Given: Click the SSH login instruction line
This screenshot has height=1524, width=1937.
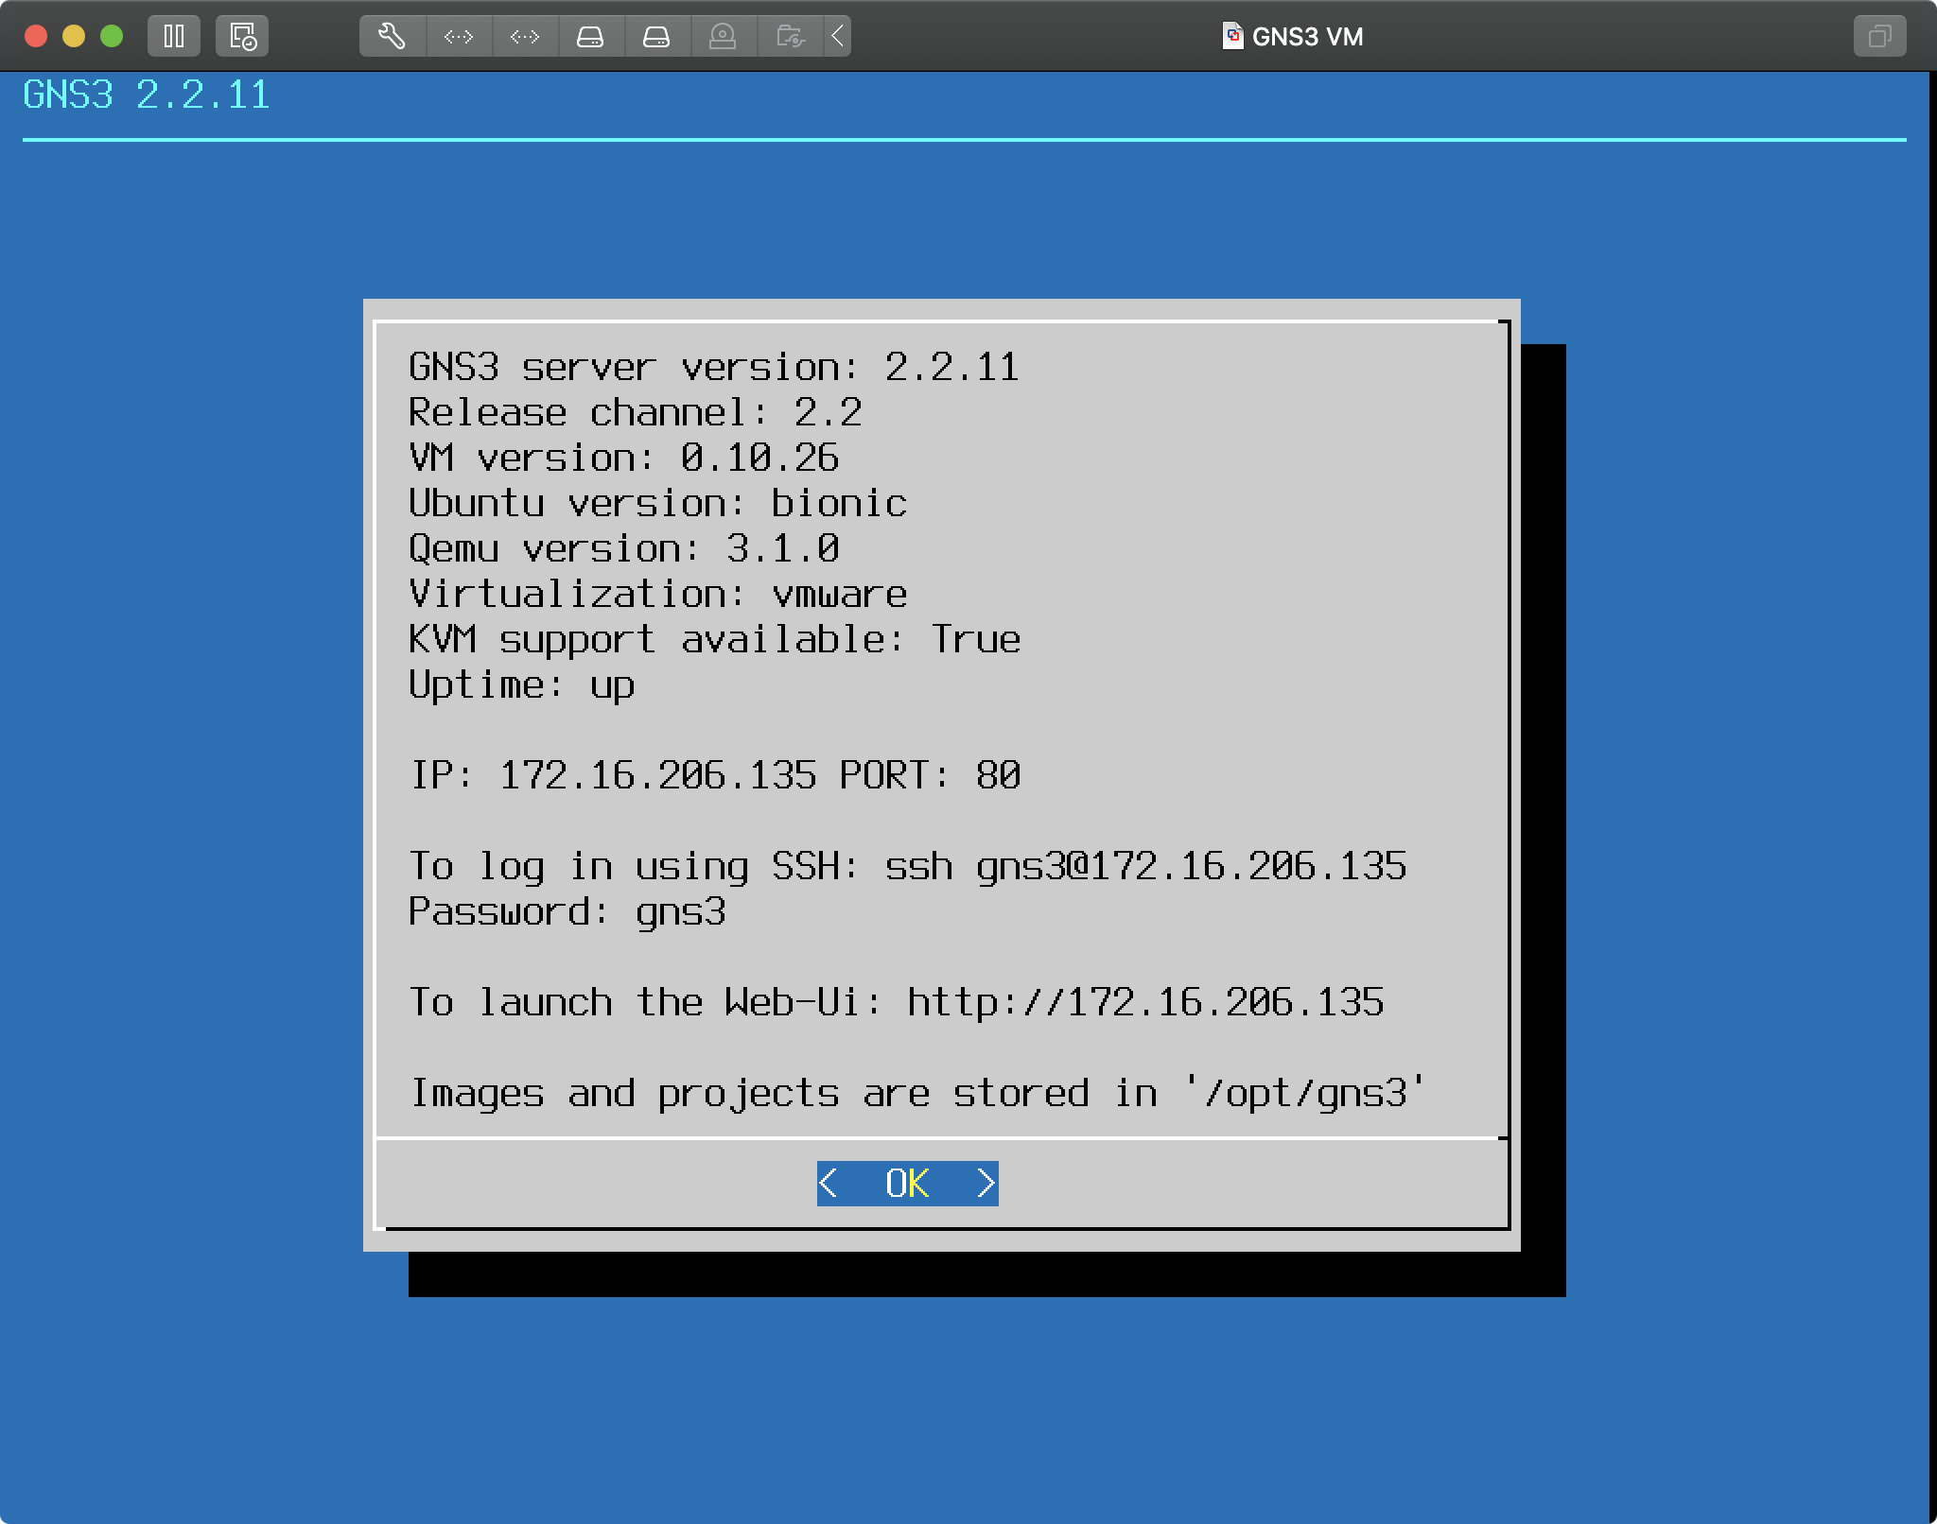Looking at the screenshot, I should tap(907, 866).
